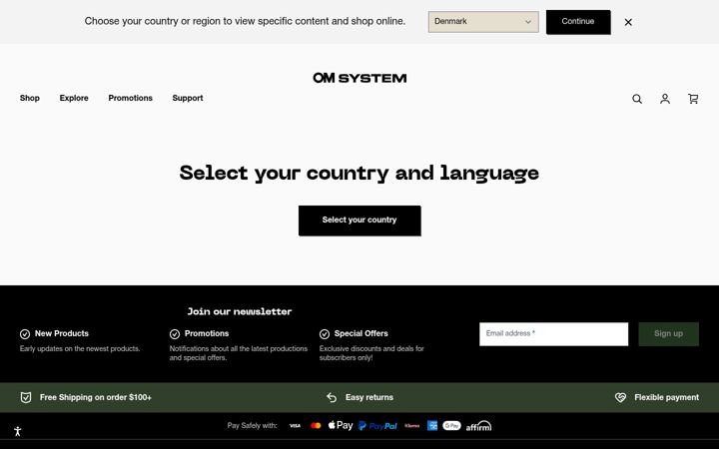Click the PayPal logo
719x449 pixels.
(x=377, y=426)
